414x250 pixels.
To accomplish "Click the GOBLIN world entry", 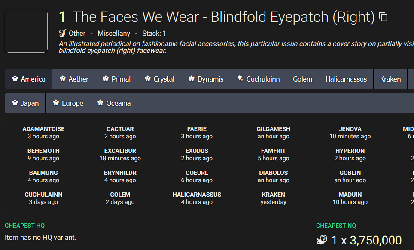I will (x=350, y=177).
